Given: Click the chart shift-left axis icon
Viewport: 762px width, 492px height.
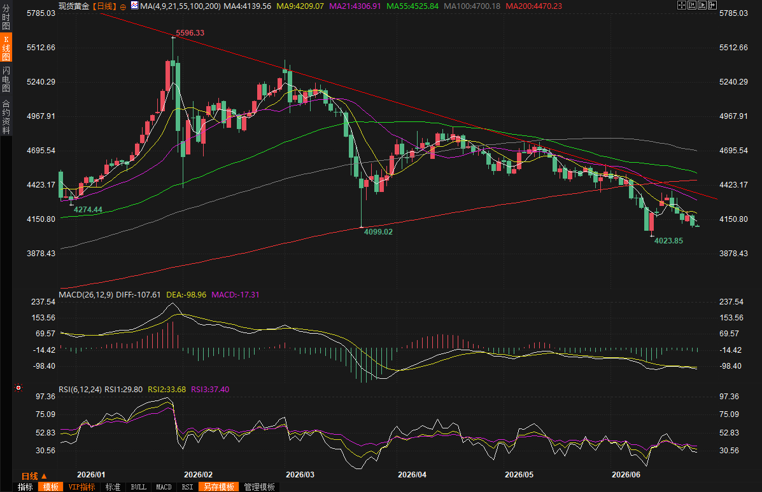Looking at the screenshot, I should (692, 5).
